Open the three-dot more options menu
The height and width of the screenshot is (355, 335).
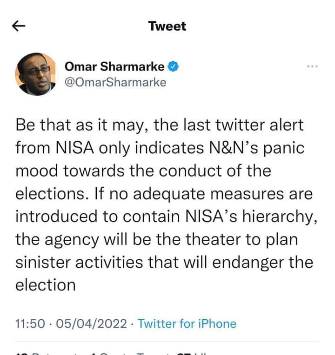312,67
